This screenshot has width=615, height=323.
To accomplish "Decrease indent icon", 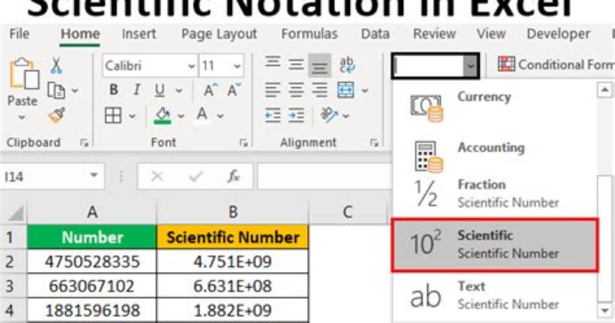I will pos(273,115).
